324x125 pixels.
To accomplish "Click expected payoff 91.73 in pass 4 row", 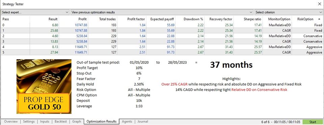I will click(170, 47).
